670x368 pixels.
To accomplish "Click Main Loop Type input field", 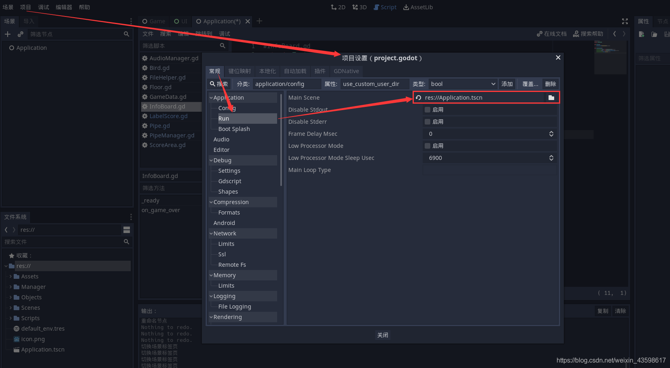I will (x=490, y=170).
